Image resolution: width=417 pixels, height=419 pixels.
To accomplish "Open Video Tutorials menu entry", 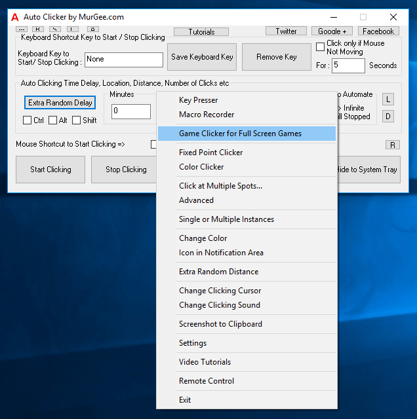I will point(247,362).
